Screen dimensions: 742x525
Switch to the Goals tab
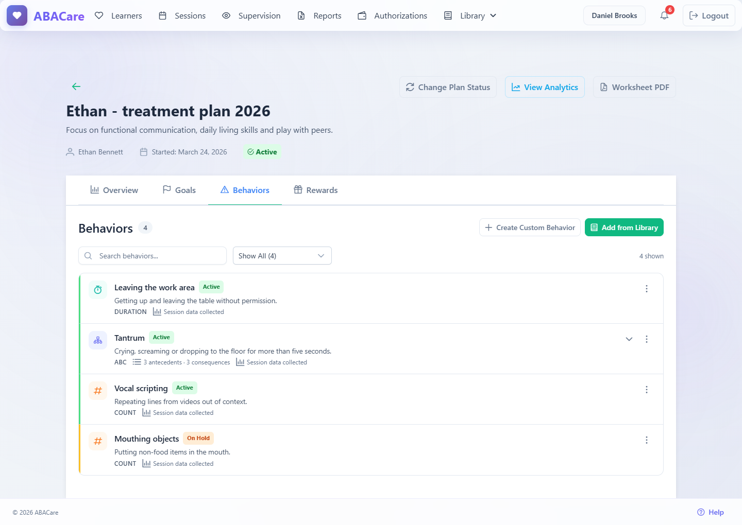click(179, 190)
